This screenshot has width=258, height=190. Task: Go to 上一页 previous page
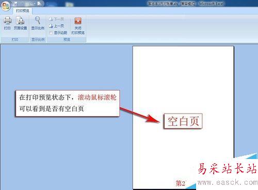(56, 26)
